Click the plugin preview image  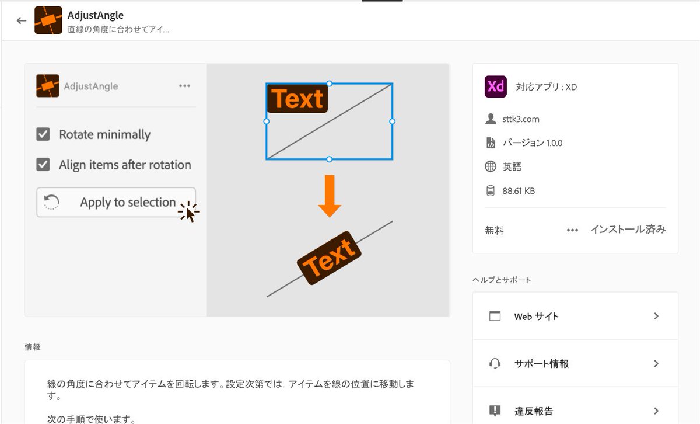(x=237, y=190)
